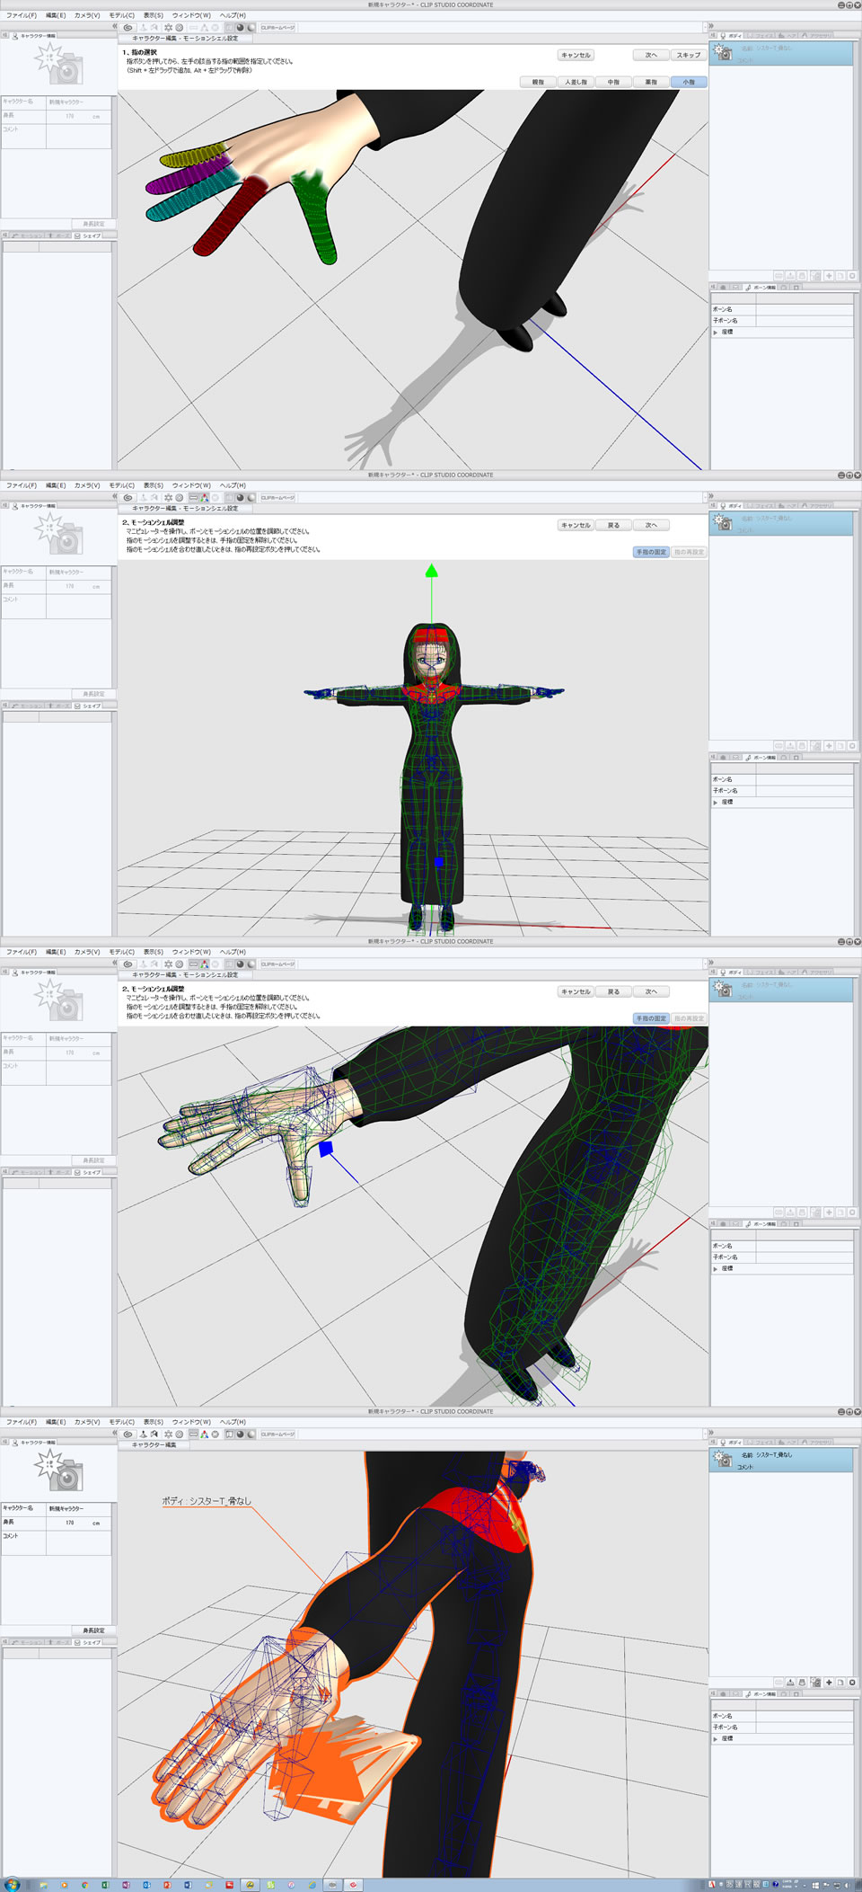Click the colored triangle icon in character edit toolbar
Image resolution: width=862 pixels, height=1892 pixels.
[205, 1434]
